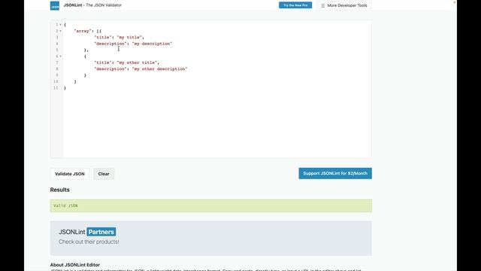This screenshot has height=271, width=481.
Task: Click "my description" value on line 4
Action: 152,44
